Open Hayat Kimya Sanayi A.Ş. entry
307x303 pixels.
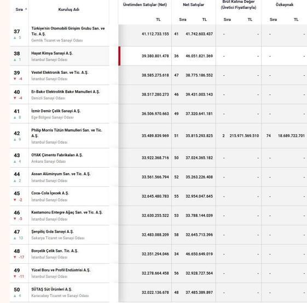click(52, 53)
